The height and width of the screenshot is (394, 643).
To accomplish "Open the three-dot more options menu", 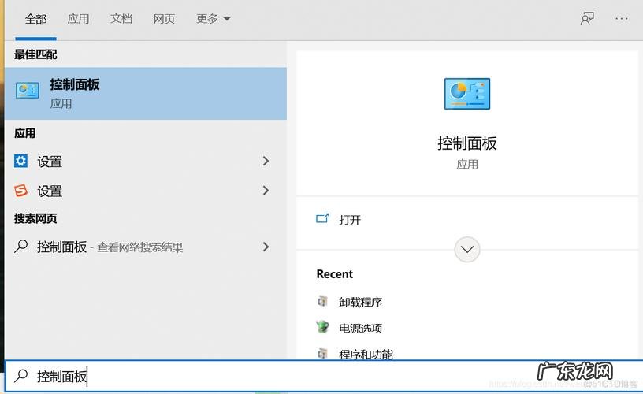I will click(x=622, y=19).
